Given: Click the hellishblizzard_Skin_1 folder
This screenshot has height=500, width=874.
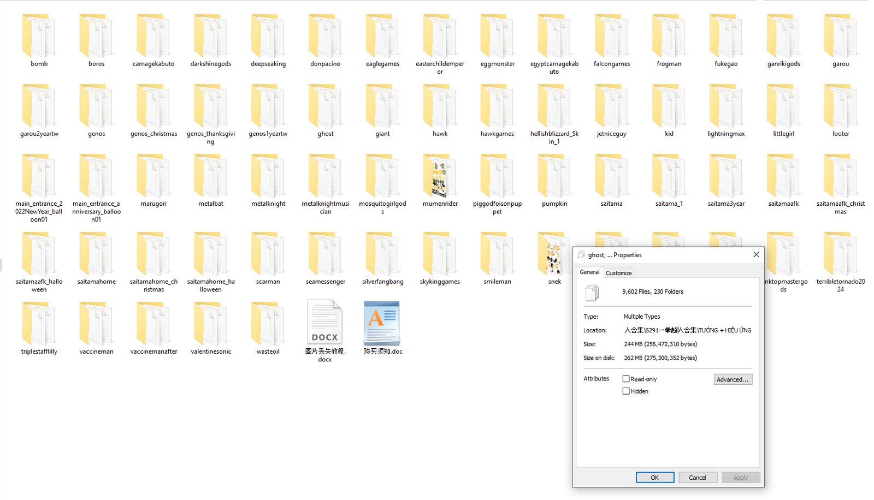Looking at the screenshot, I should (554, 107).
